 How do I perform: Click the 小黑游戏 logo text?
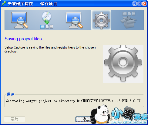click(x=129, y=114)
